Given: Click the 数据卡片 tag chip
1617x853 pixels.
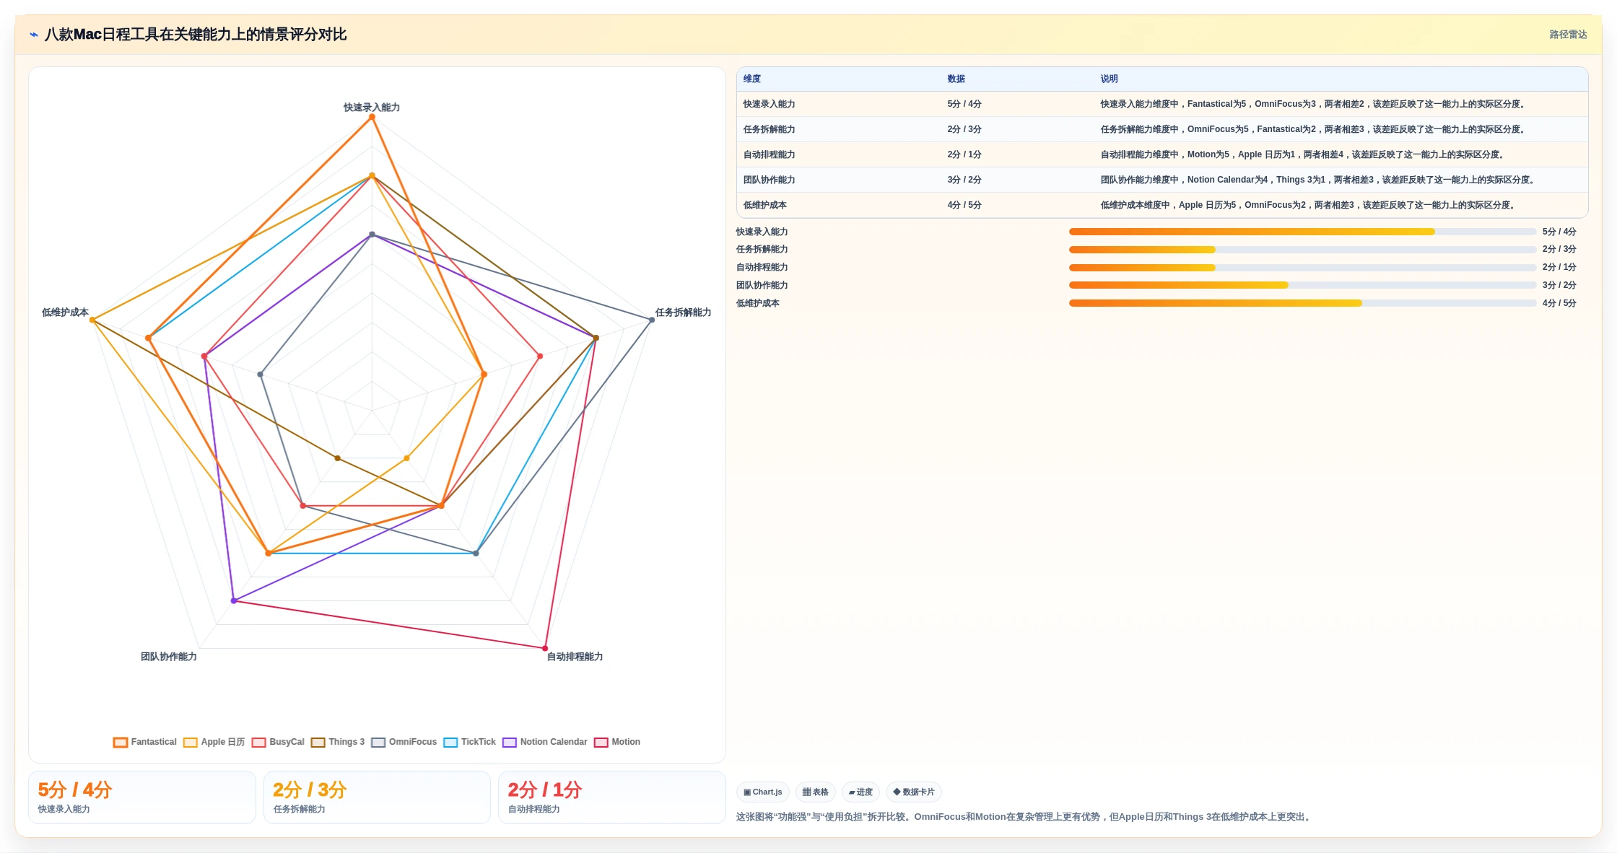Looking at the screenshot, I should tap(914, 792).
